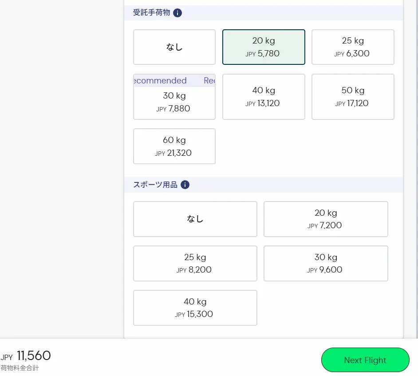The image size is (418, 376).
Task: Open info icon beside 受託手荷物 heading
Action: (177, 13)
